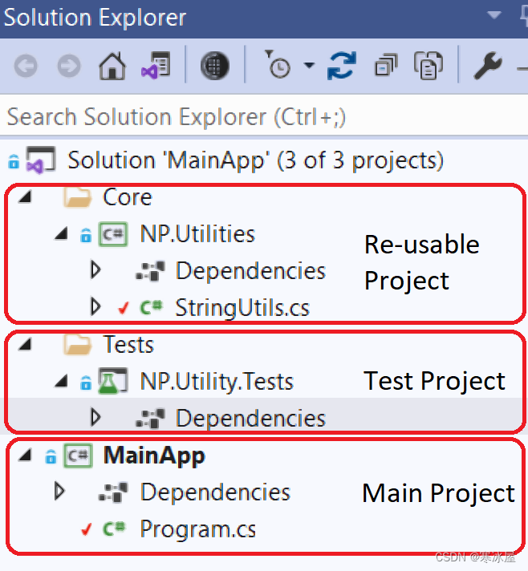This screenshot has height=571, width=528.
Task: Click the Back navigation arrow
Action: point(26,67)
